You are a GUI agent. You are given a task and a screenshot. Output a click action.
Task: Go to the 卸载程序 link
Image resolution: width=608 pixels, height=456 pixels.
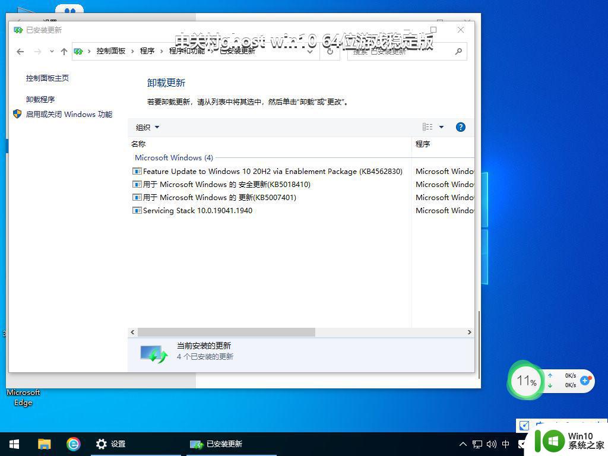point(40,100)
